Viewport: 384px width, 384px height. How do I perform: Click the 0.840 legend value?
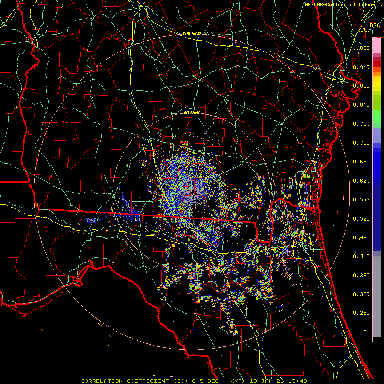tap(361, 105)
